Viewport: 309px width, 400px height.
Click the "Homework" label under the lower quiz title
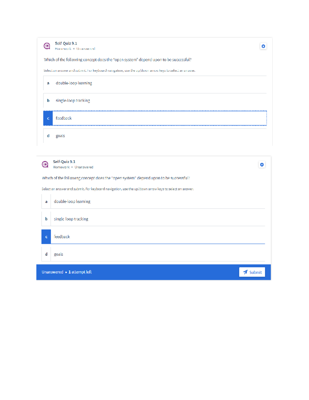coord(61,167)
